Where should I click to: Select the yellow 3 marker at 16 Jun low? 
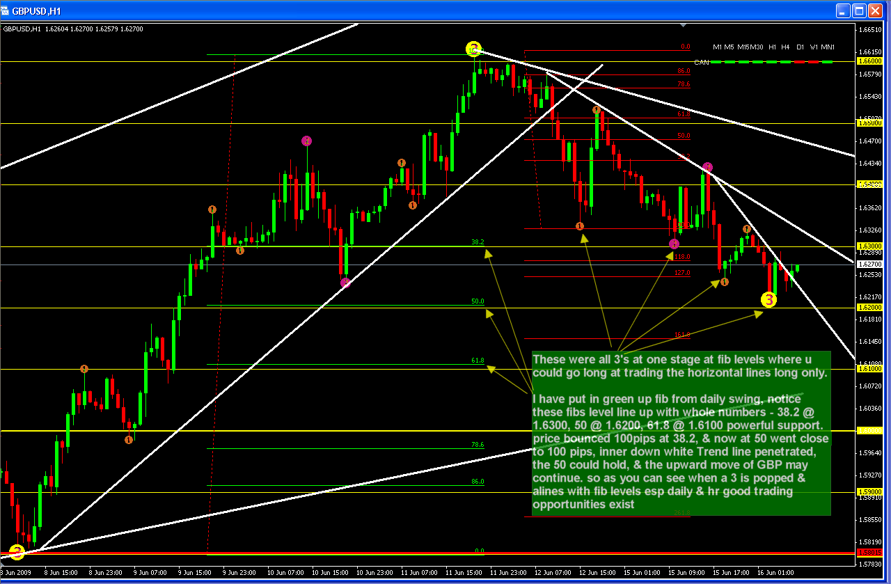pos(768,300)
